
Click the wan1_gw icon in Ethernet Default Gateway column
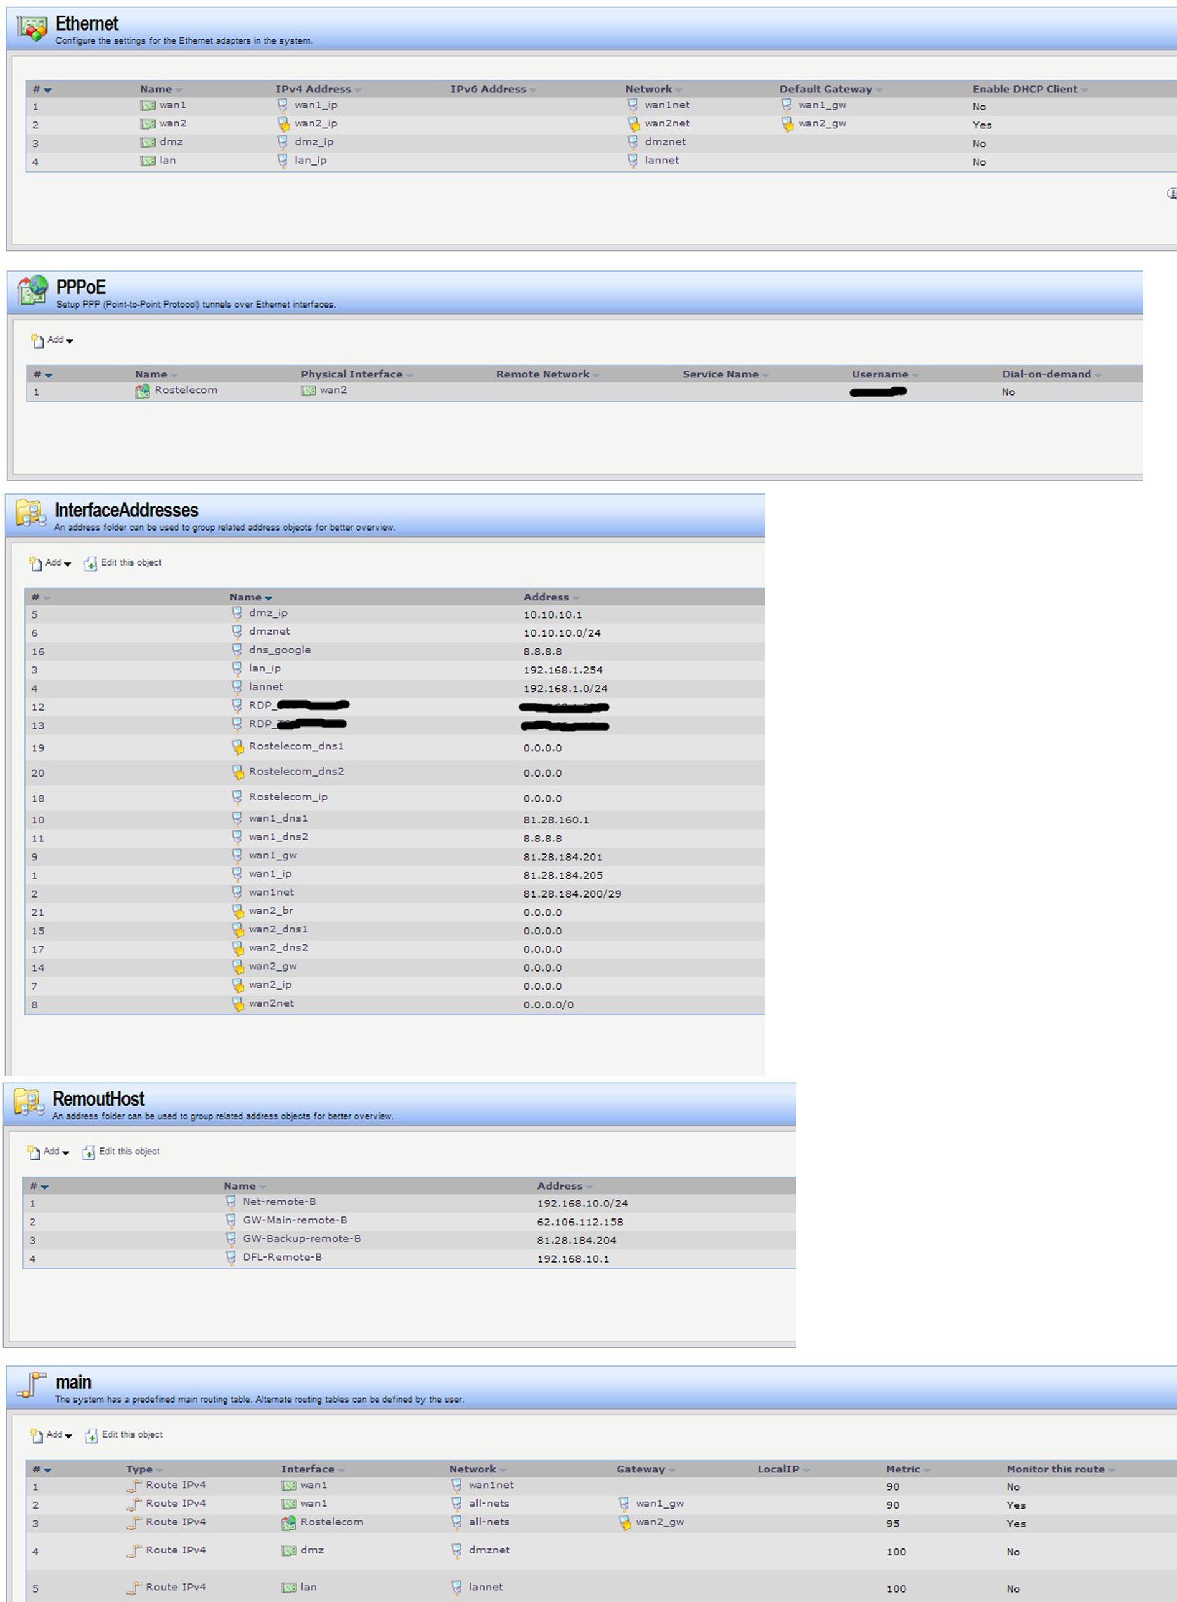tap(787, 105)
